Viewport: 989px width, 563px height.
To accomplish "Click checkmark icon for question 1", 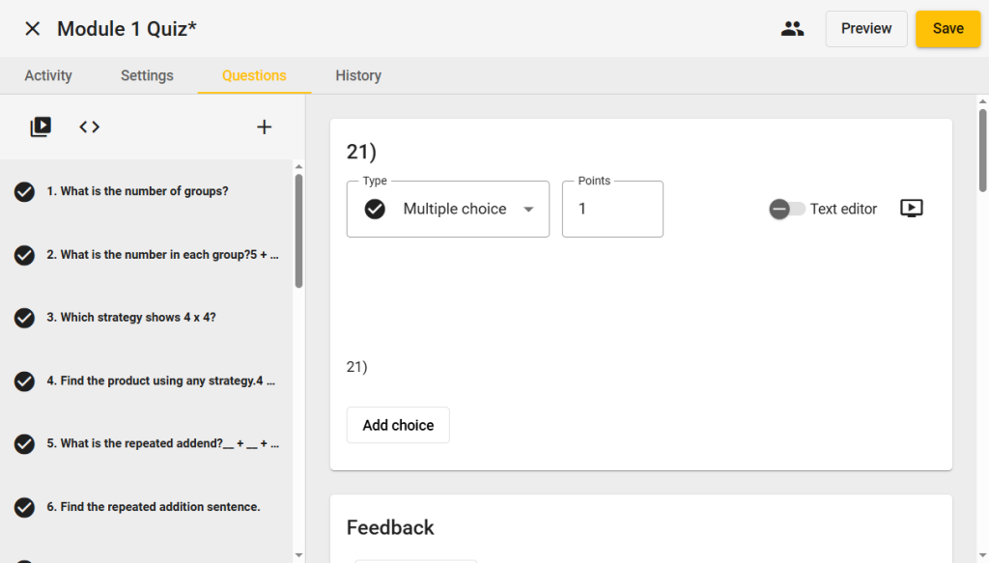I will click(x=25, y=192).
